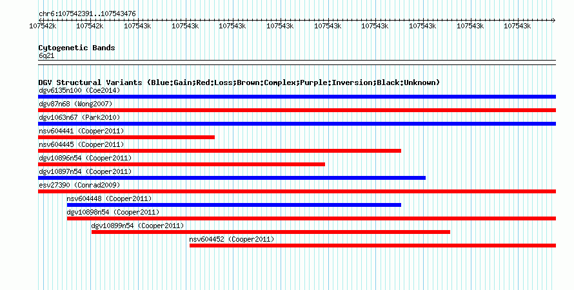Open the dgv1063n67 (Park2010) blue variant bar
This screenshot has width=574, height=290.
click(x=297, y=124)
